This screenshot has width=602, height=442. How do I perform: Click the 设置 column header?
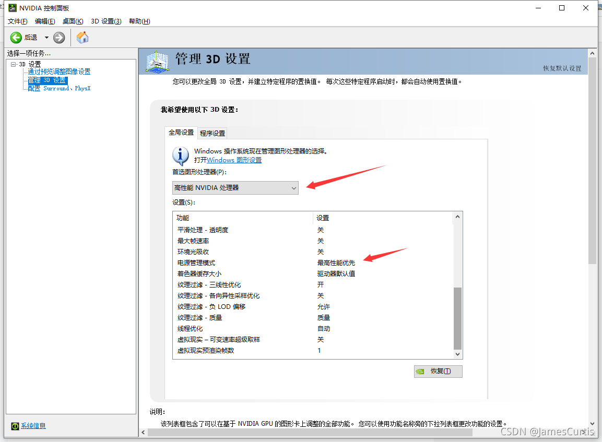[x=383, y=218]
